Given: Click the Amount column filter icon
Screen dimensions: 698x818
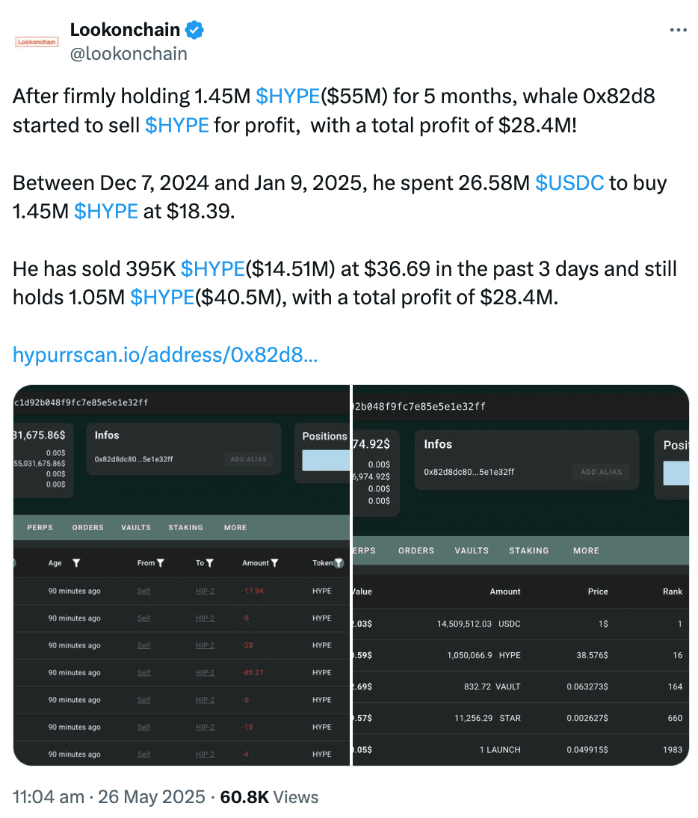Looking at the screenshot, I should click(275, 563).
